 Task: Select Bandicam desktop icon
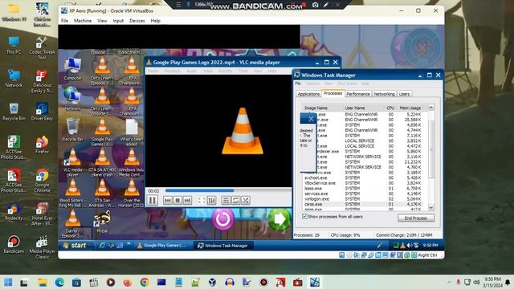[x=14, y=244]
